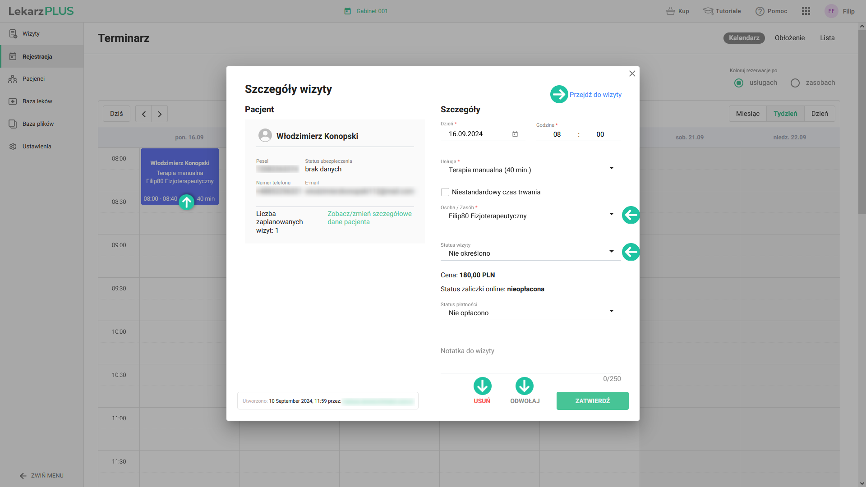This screenshot has width=866, height=487.
Task: Click the Ustawienia gear icon
Action: [x=13, y=147]
